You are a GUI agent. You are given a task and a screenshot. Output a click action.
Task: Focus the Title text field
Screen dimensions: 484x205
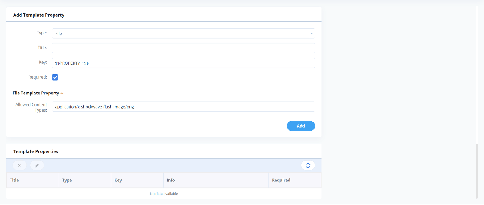tap(183, 48)
